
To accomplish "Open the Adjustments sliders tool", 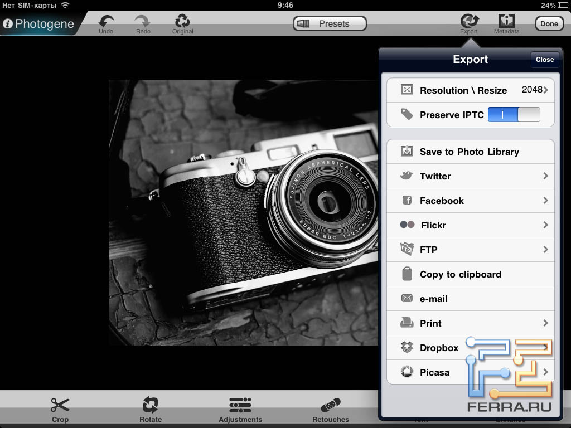I will (240, 405).
